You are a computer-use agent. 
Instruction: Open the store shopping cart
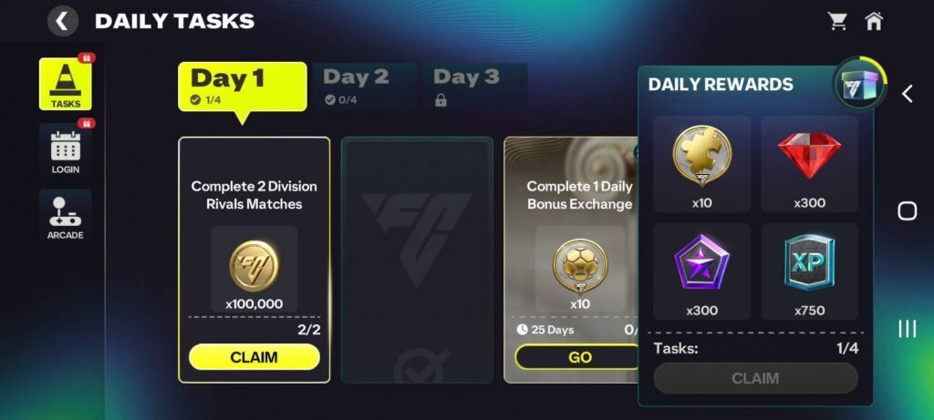836,21
